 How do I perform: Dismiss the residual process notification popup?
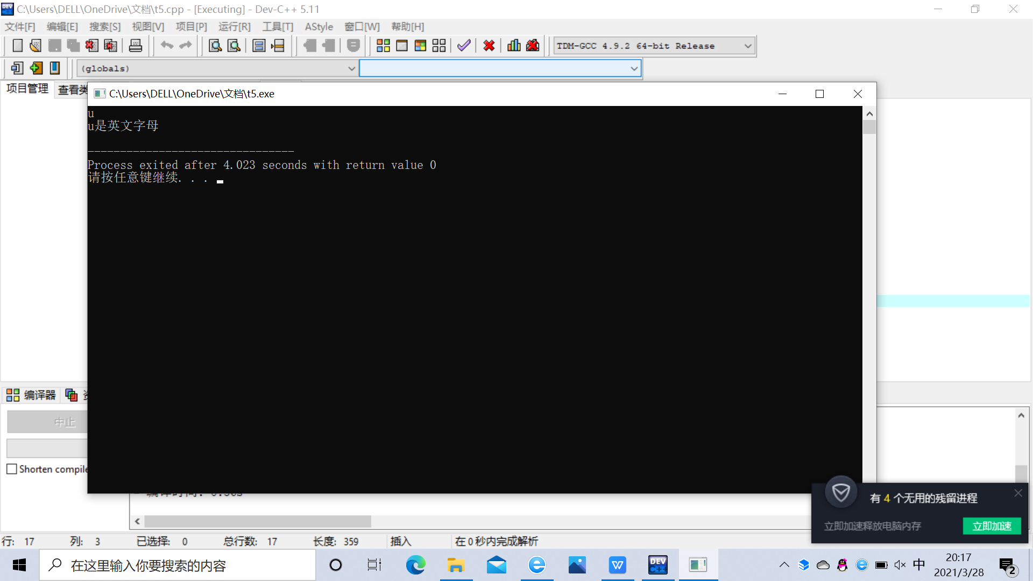click(x=1018, y=493)
